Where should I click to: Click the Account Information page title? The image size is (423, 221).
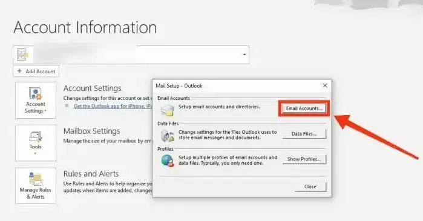click(x=85, y=27)
